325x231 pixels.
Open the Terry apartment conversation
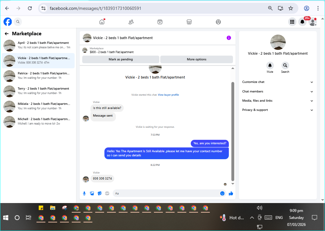tap(38, 91)
